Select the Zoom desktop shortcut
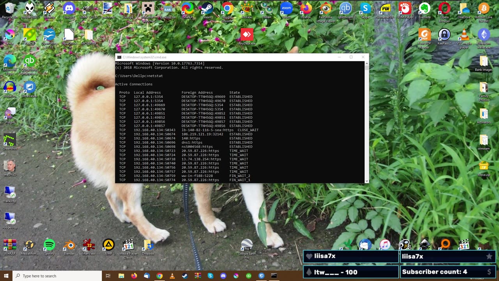Image resolution: width=499 pixels, height=281 pixels. coord(286,11)
